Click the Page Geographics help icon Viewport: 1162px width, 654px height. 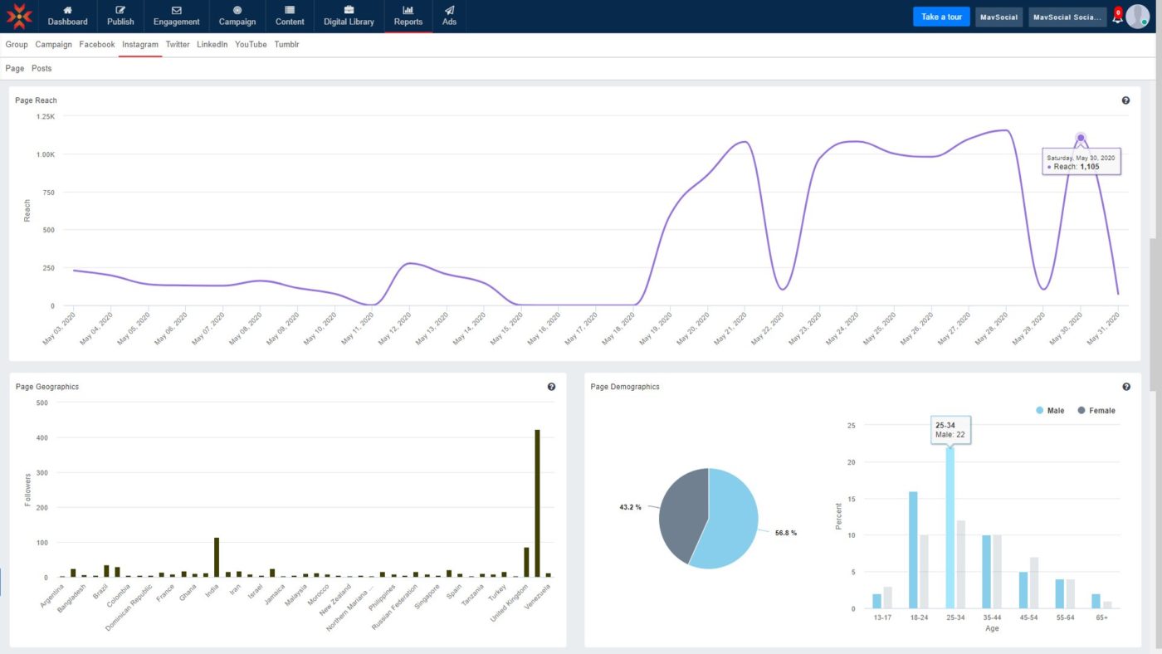point(551,386)
